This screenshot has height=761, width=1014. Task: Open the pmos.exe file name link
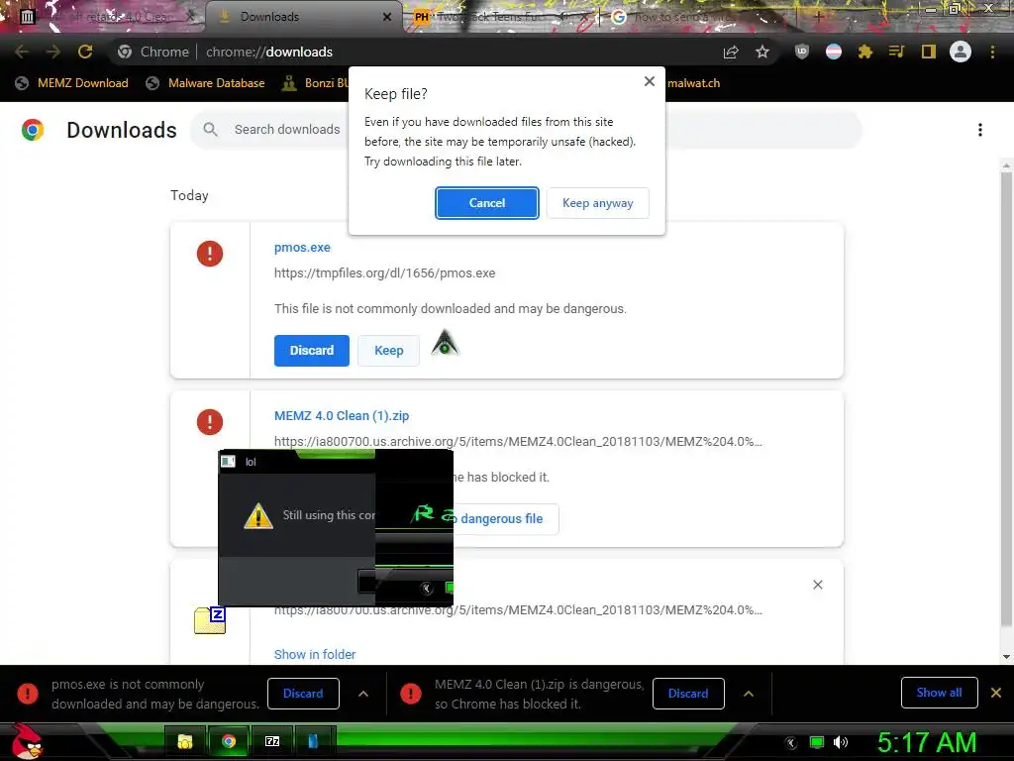pos(302,247)
